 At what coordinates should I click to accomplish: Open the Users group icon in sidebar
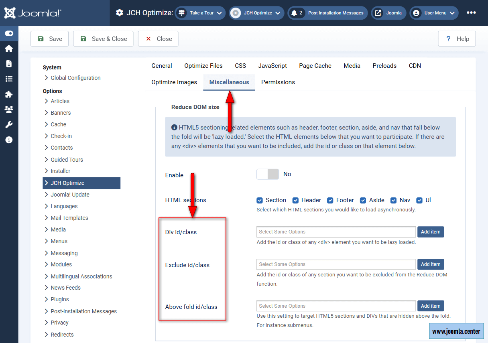point(9,110)
